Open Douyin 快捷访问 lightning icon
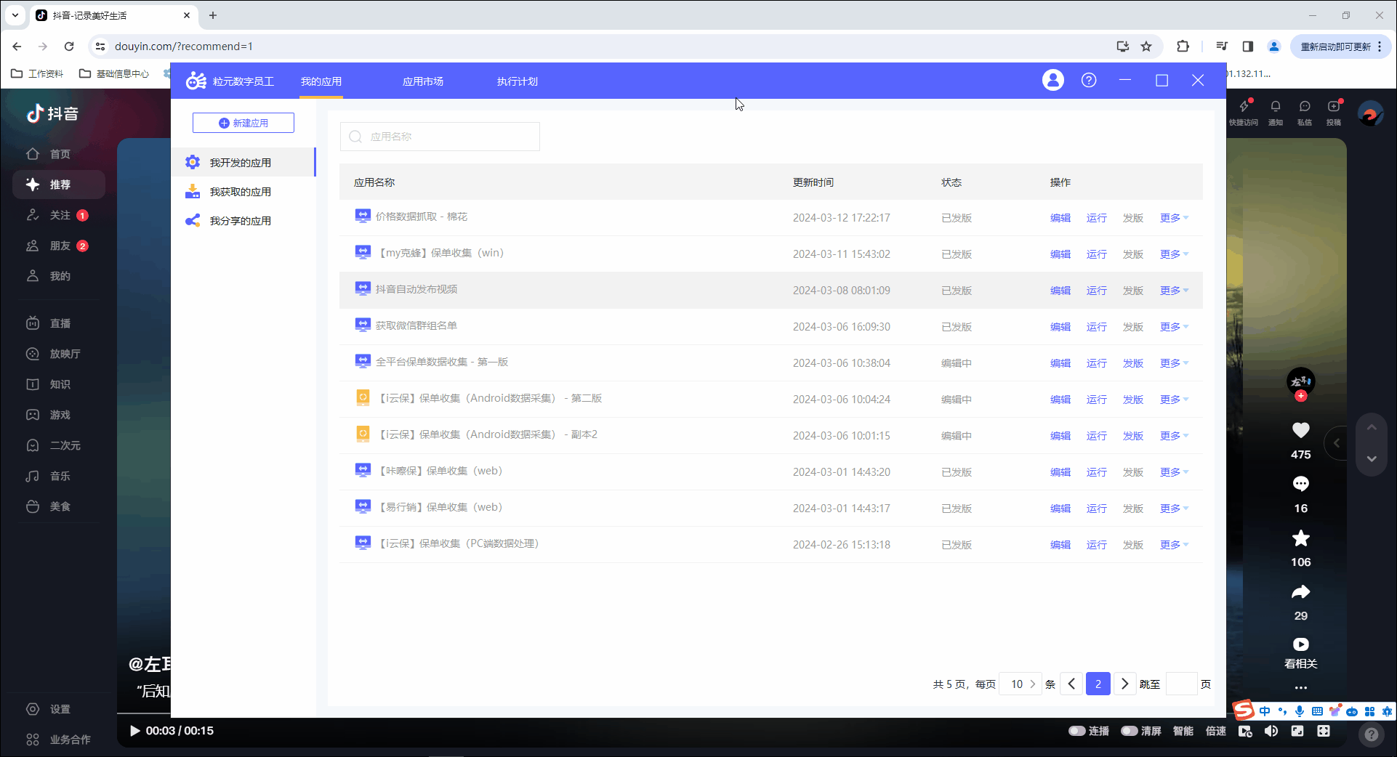This screenshot has height=757, width=1397. 1244,107
